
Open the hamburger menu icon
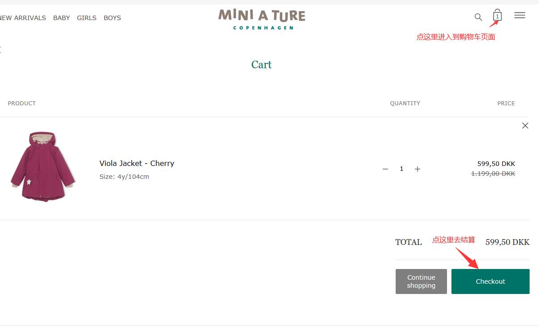click(519, 15)
